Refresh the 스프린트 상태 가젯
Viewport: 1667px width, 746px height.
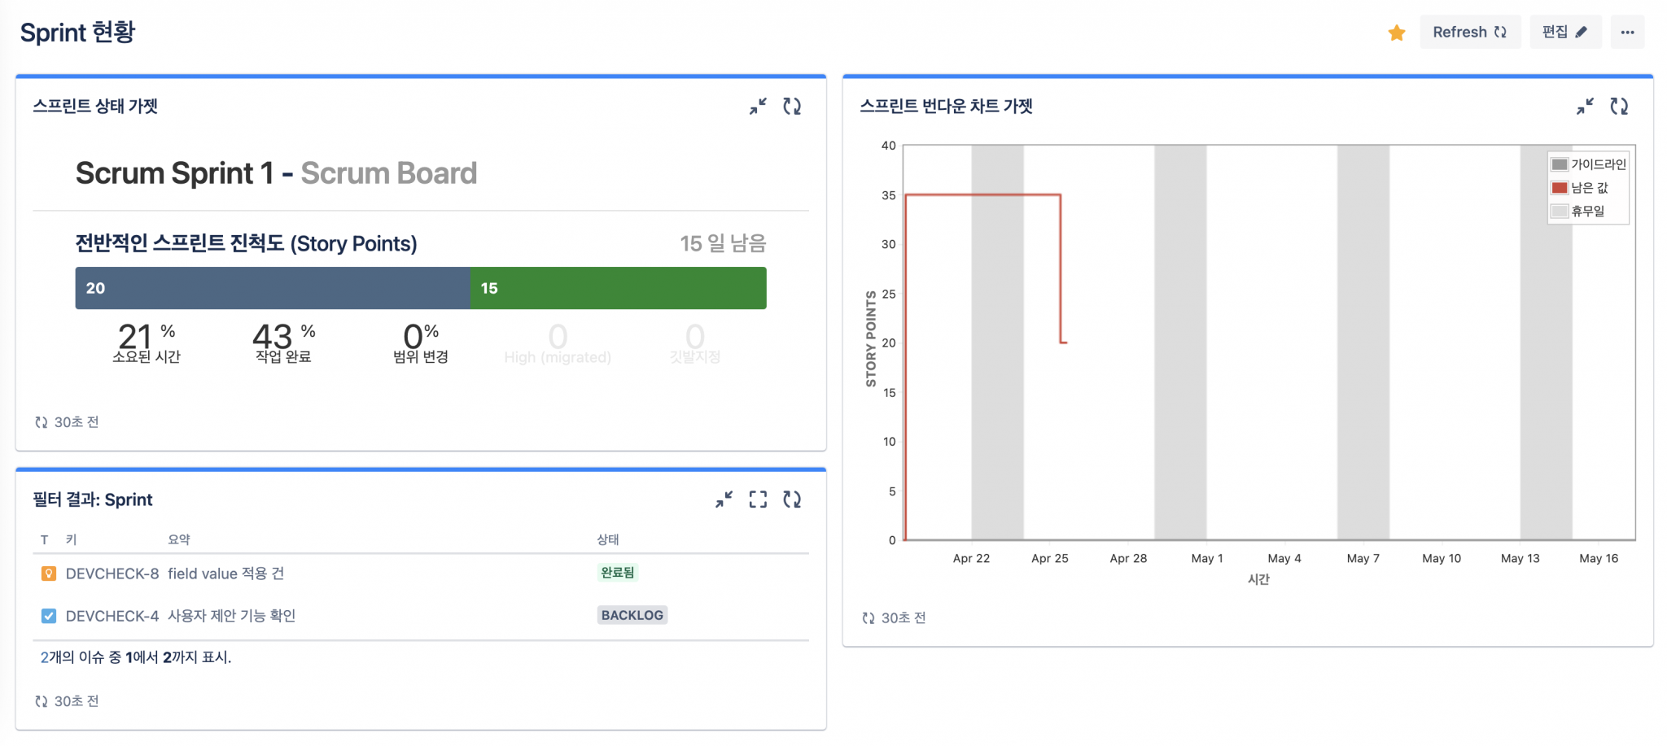[794, 106]
